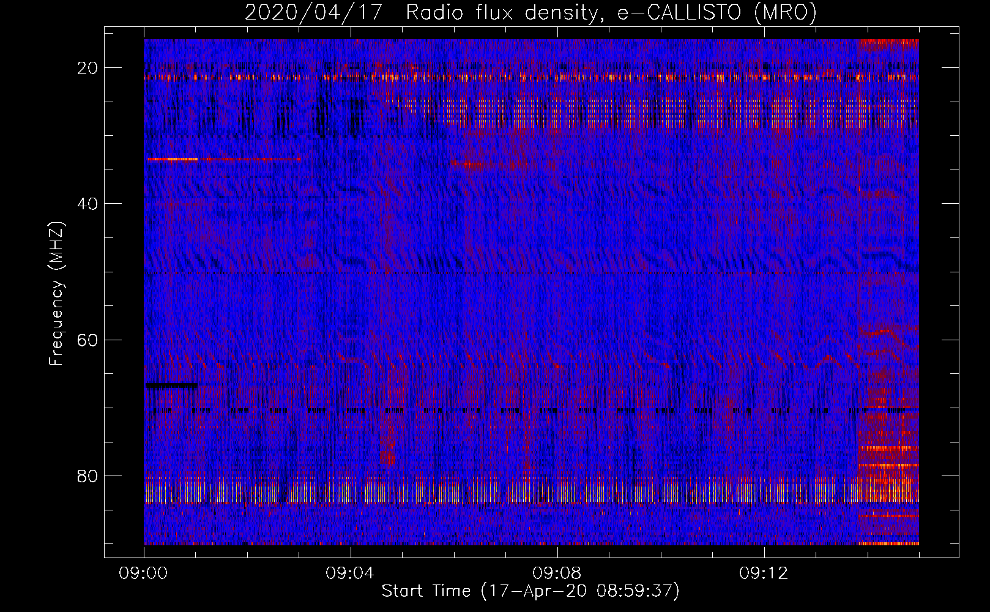This screenshot has width=990, height=612.
Task: Click the 09:04 time tick label
Action: tap(351, 573)
